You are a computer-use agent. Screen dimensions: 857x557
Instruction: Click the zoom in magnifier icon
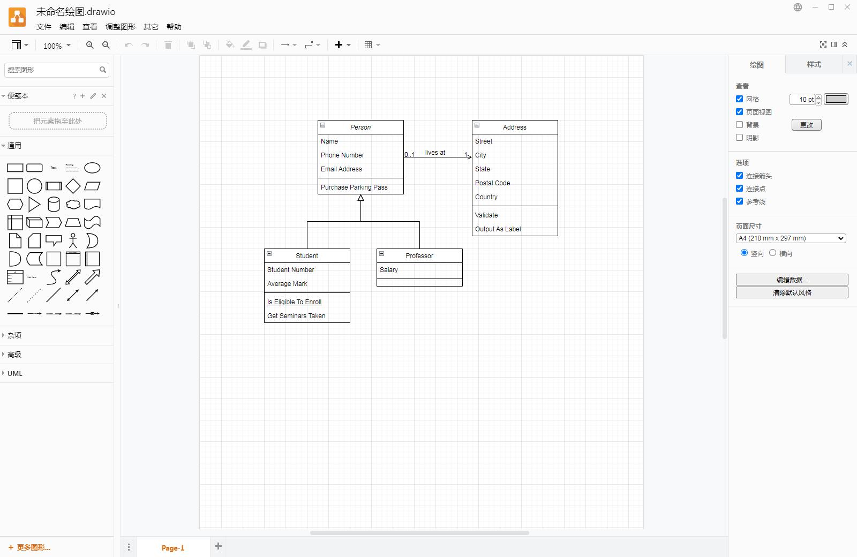(x=89, y=45)
